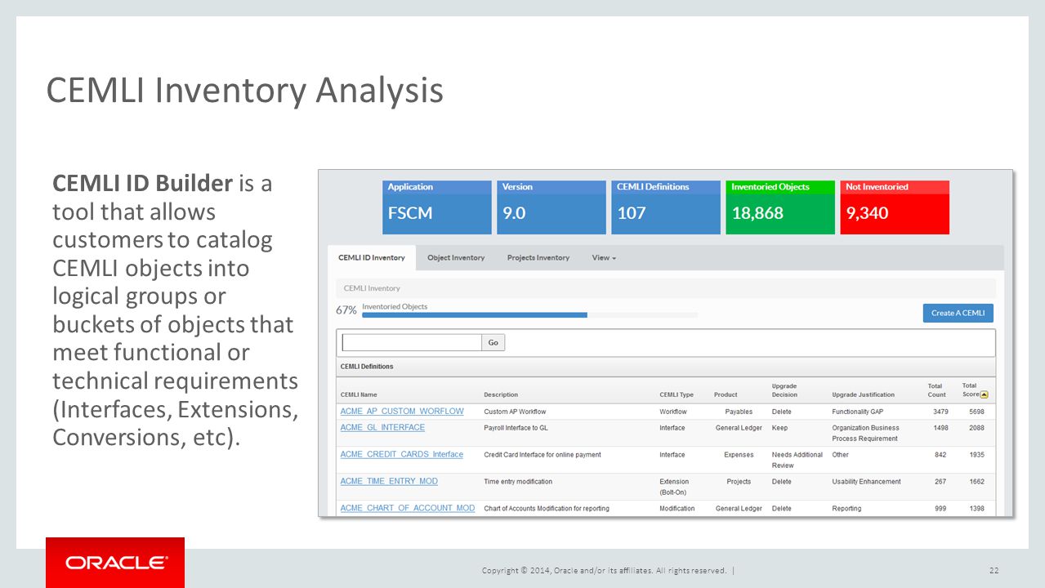Click the Organization Business Process Requirement cell
Screen dimensions: 1045x588
click(865, 433)
